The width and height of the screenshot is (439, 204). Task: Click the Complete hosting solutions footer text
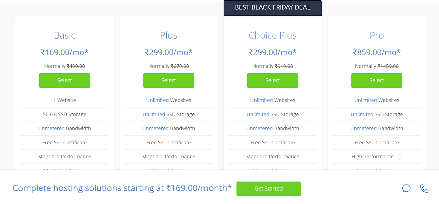click(122, 188)
